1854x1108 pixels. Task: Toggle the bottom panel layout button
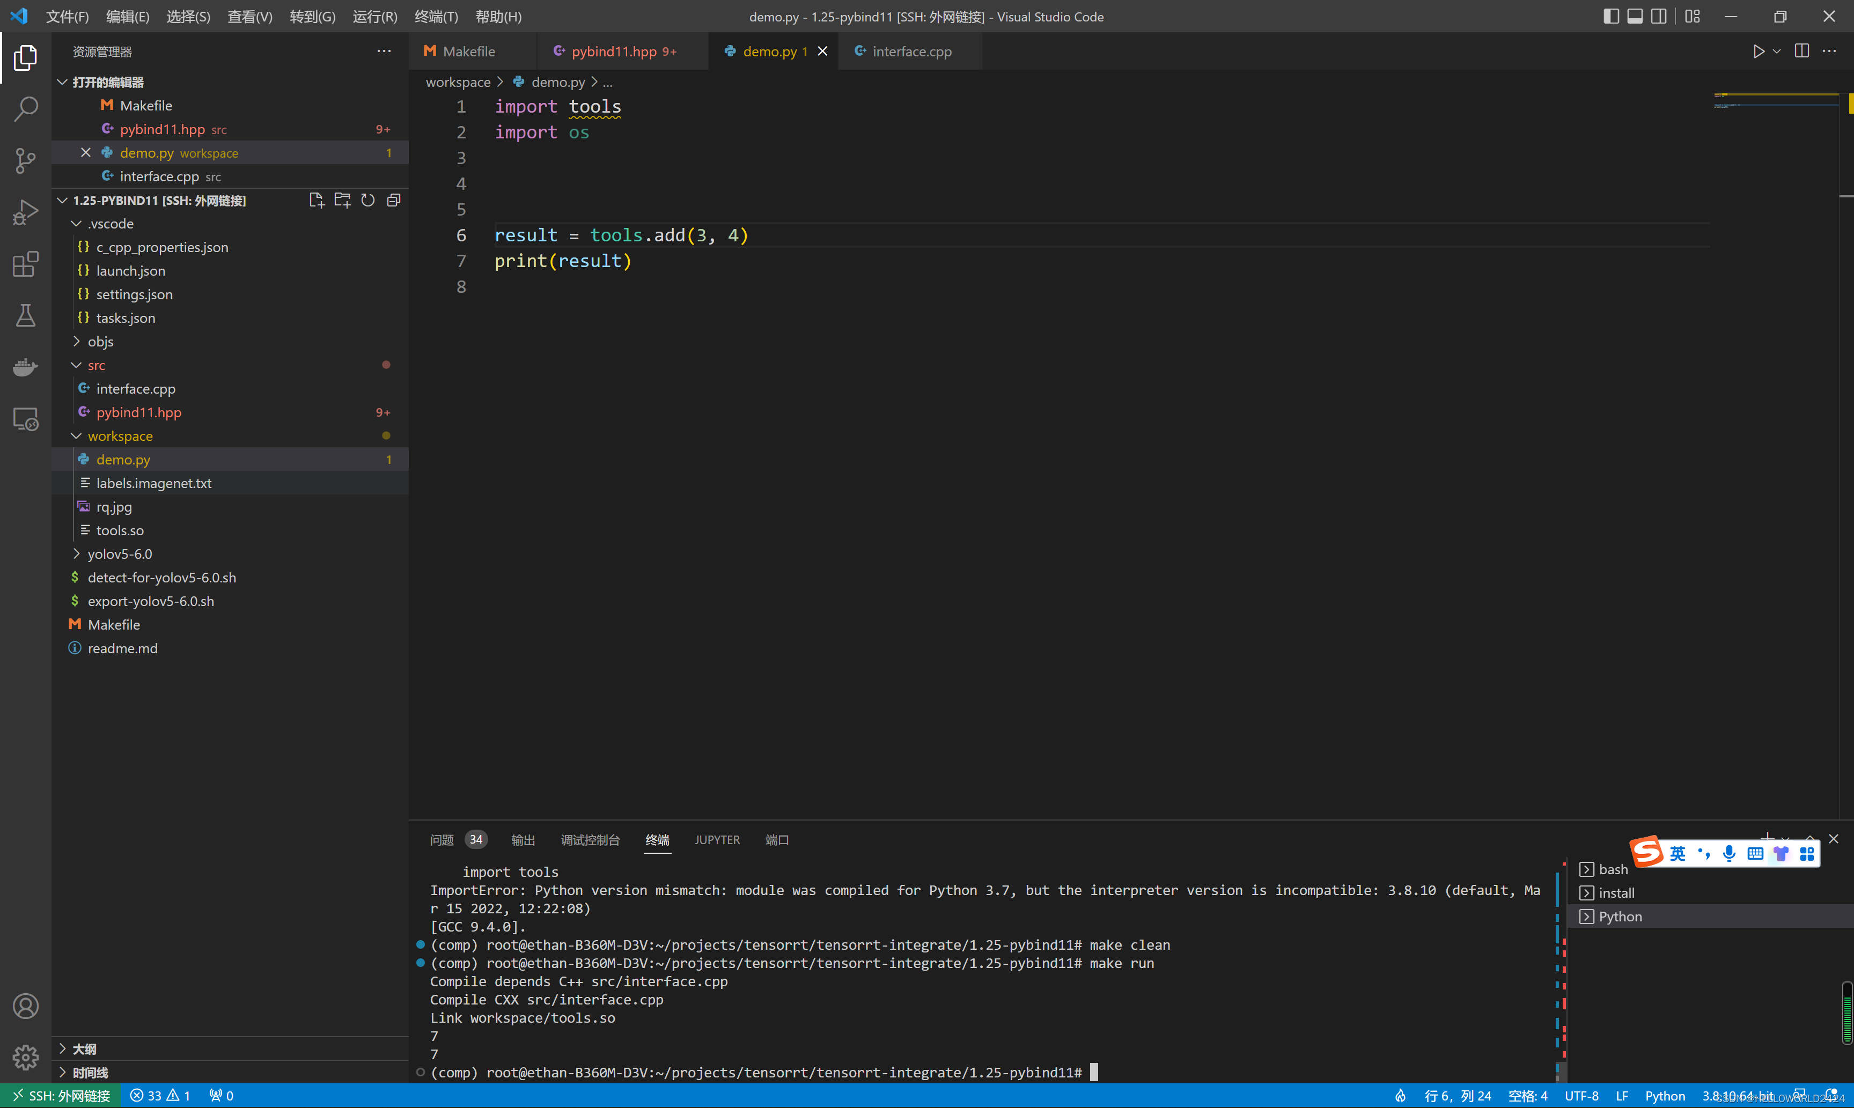click(1635, 17)
